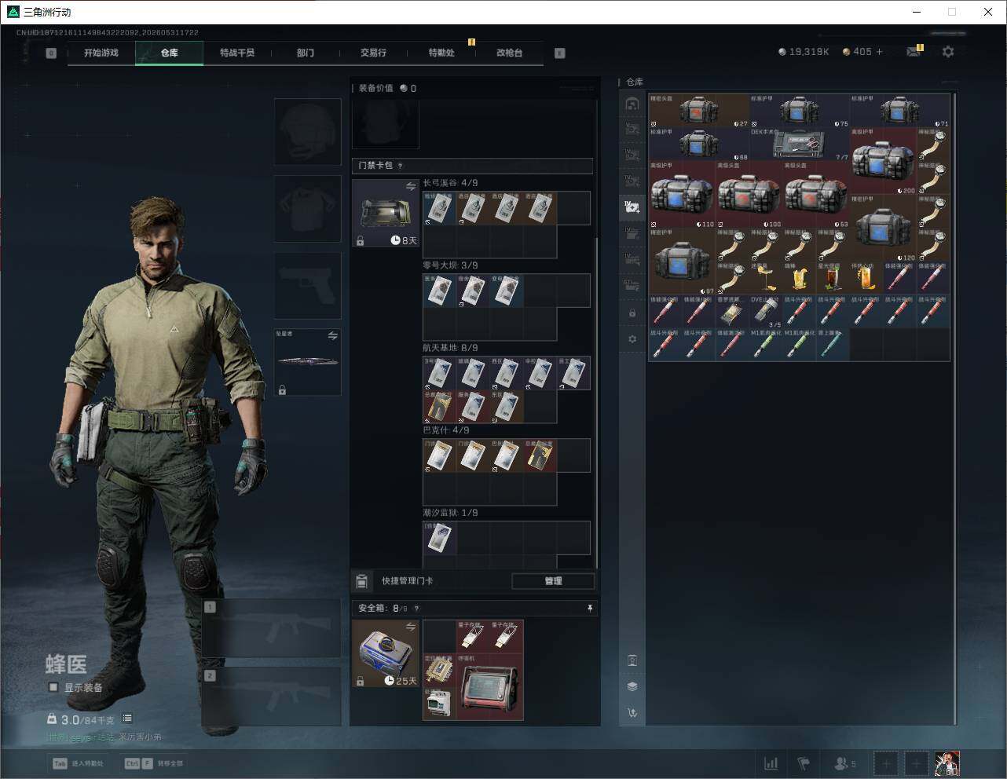The height and width of the screenshot is (779, 1007).
Task: Select the large red 导播机 device in safe box
Action: pyautogui.click(x=489, y=686)
